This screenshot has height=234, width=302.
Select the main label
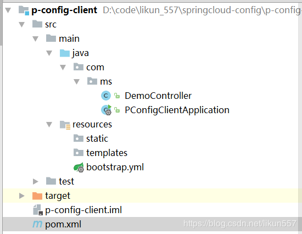pyautogui.click(x=69, y=38)
